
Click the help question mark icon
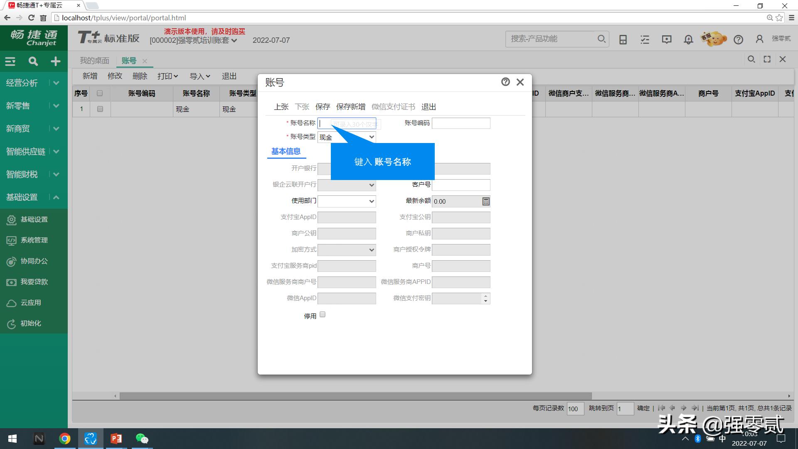pyautogui.click(x=739, y=39)
